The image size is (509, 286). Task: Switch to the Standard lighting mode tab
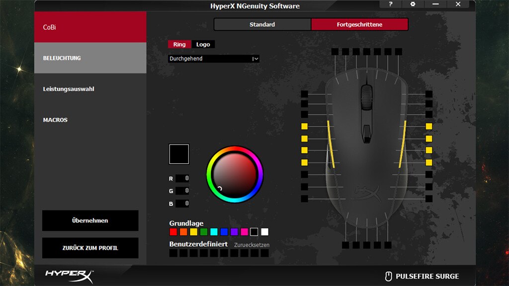pyautogui.click(x=262, y=24)
